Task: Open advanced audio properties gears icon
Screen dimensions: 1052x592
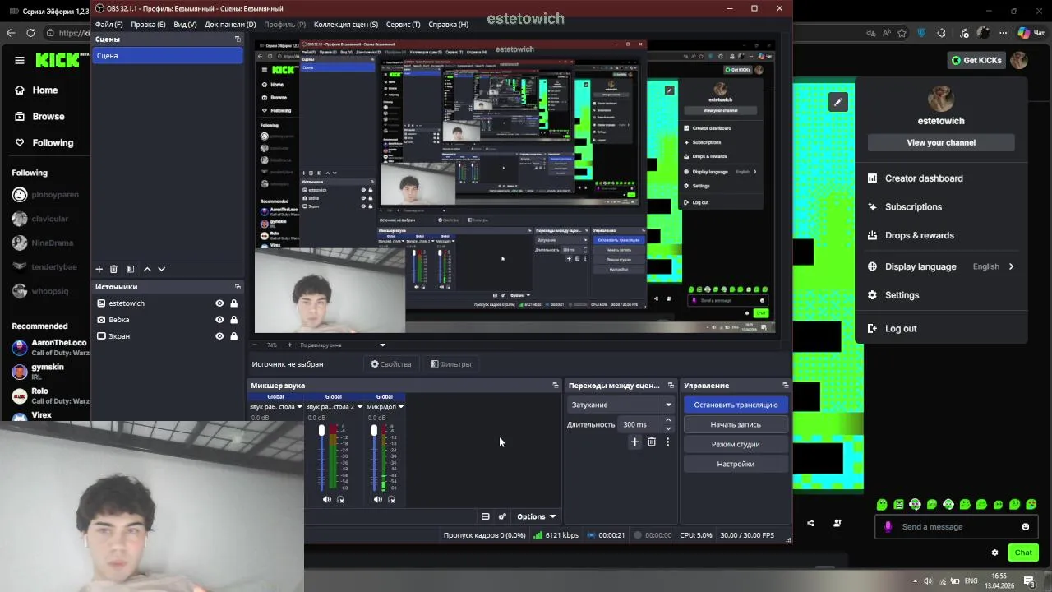Action: click(502, 516)
